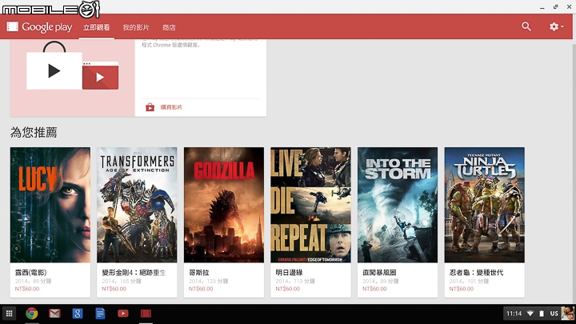The height and width of the screenshot is (324, 576).
Task: Open Gmail from the shelf
Action: pos(54,314)
